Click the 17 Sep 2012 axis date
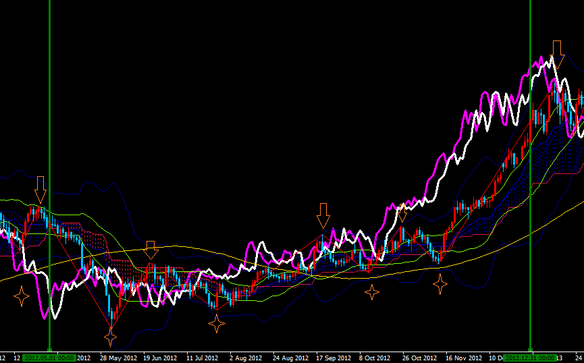 tap(334, 358)
